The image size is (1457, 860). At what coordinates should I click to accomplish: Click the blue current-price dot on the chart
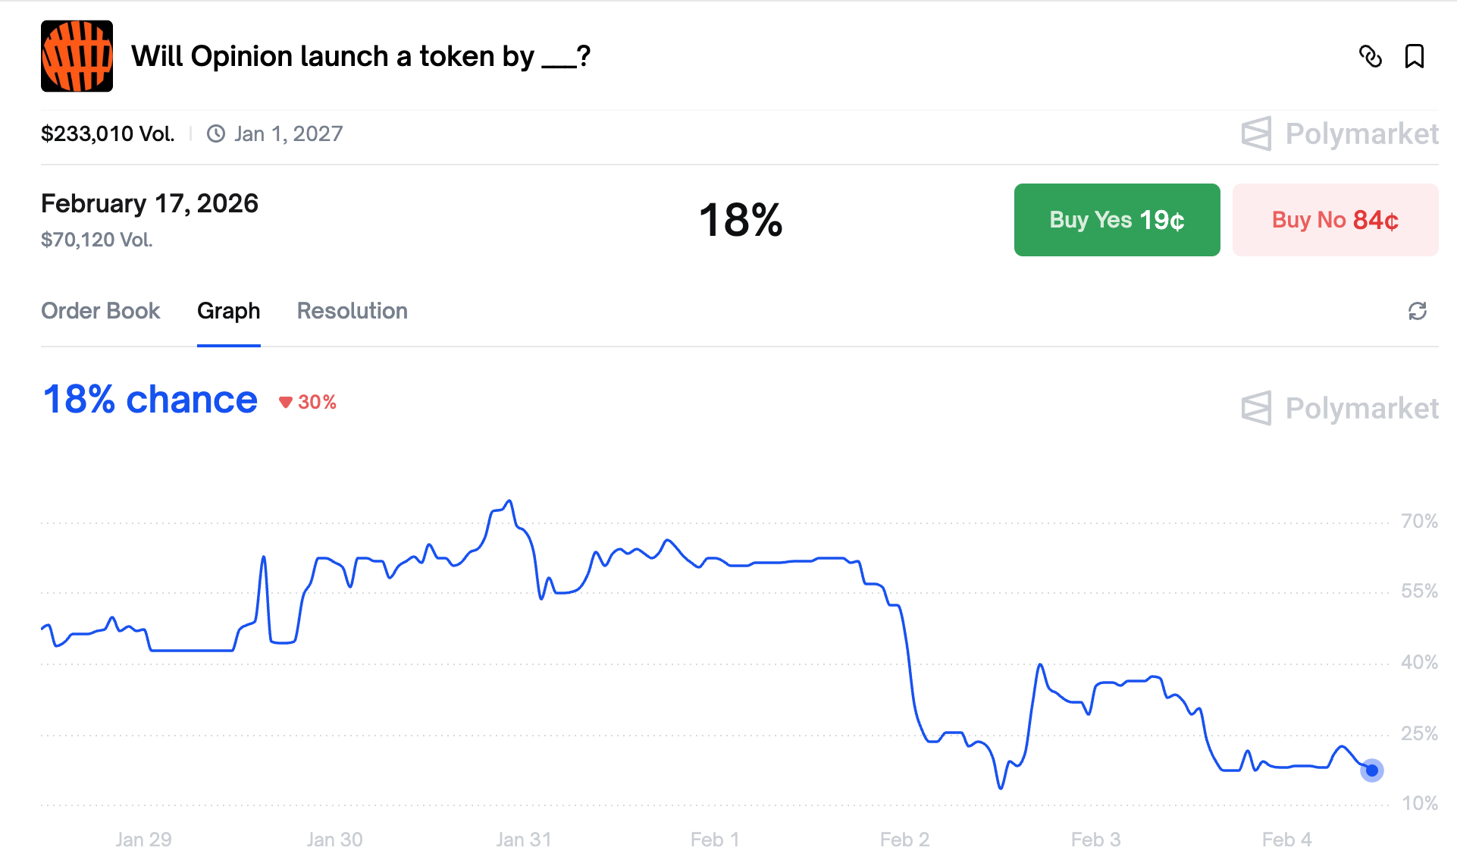click(1371, 771)
